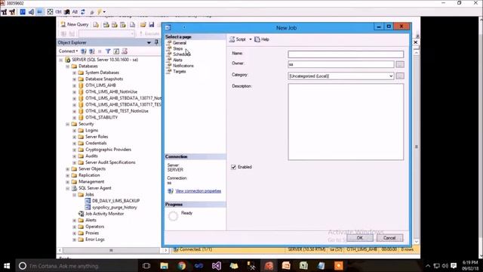This screenshot has height=272, width=483.
Task: Click the browse button next to Category
Action: 400,76
